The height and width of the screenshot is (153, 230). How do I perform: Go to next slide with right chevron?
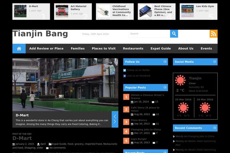[x=115, y=122]
